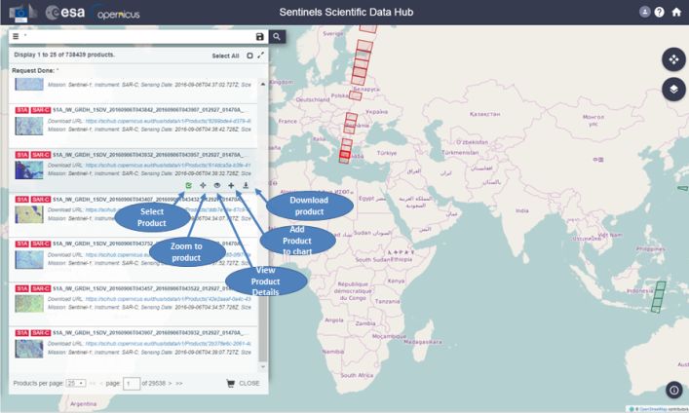Image resolution: width=689 pixels, height=413 pixels.
Task: Click product title S1A_IW_GRDH_1SDV_20160906T043932
Action: [x=148, y=155]
